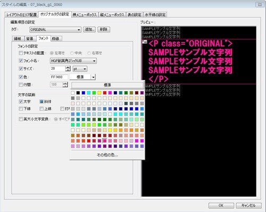Viewport: 266px width, 212px height.
Task: Pick the cyan swatch in the top row
Action: (x=89, y=93)
